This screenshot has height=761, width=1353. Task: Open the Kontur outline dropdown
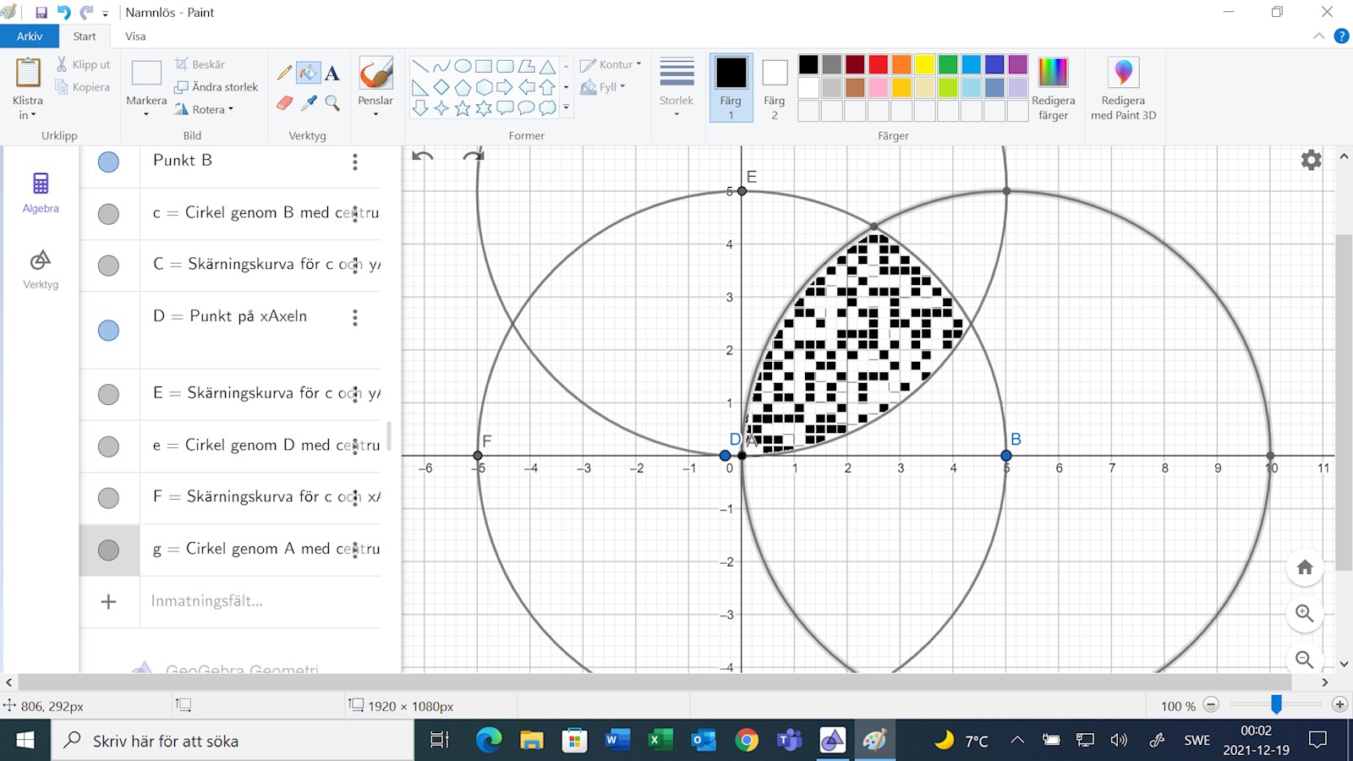[x=611, y=64]
